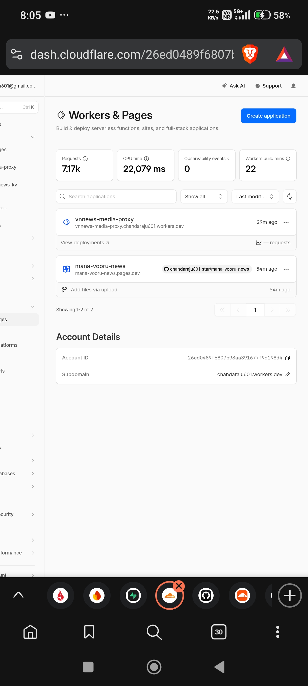Expand the Performance sidebar section
Viewport: 308px width, 686px height.
[33, 553]
